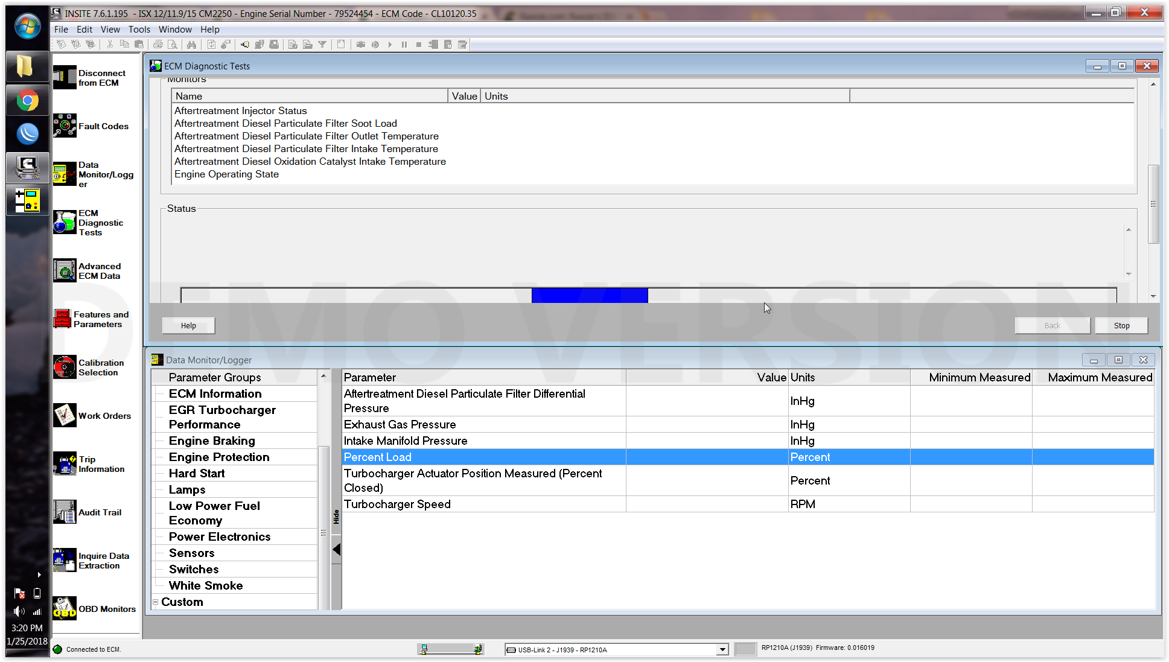Open Trip Information from the sidebar

89,464
